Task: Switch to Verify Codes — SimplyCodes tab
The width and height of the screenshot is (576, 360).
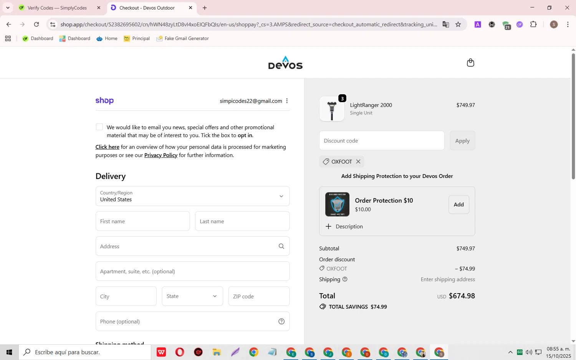Action: click(x=57, y=8)
